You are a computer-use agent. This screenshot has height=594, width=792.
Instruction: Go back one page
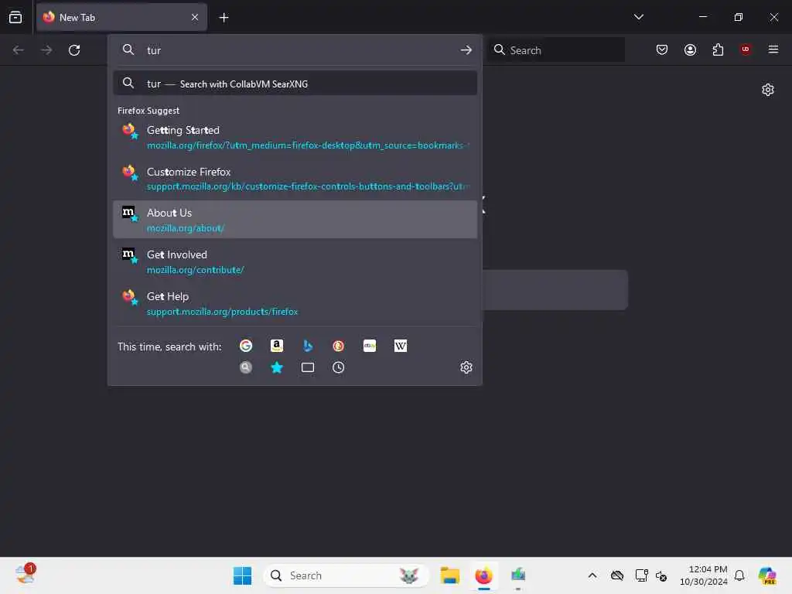point(19,50)
